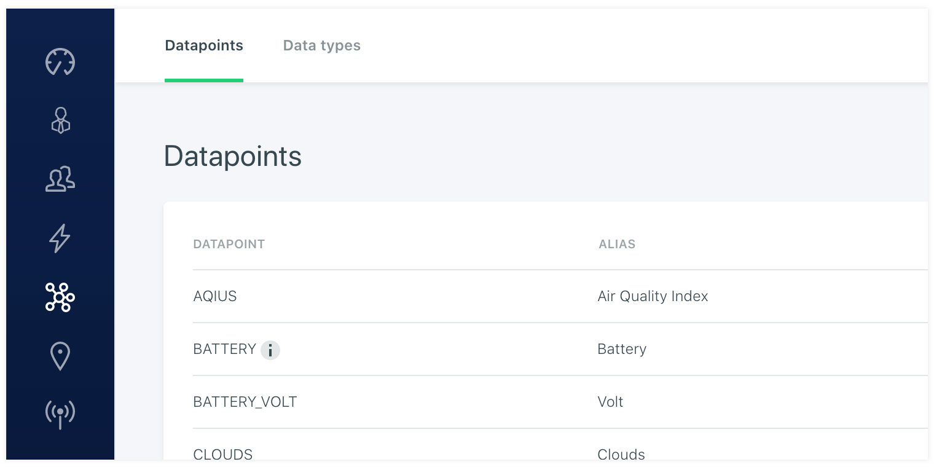Click the Battery alias cell
934x467 pixels.
(x=622, y=349)
